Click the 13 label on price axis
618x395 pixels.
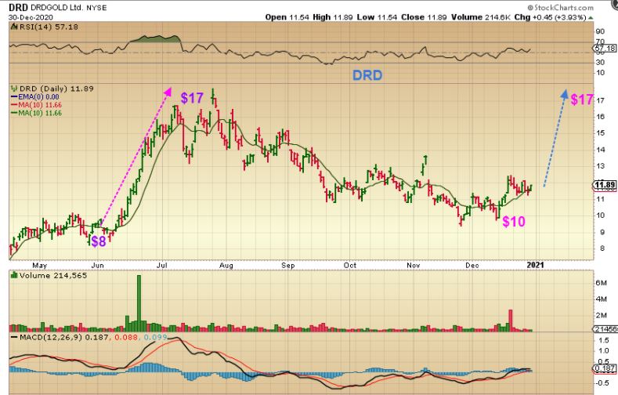(x=600, y=166)
